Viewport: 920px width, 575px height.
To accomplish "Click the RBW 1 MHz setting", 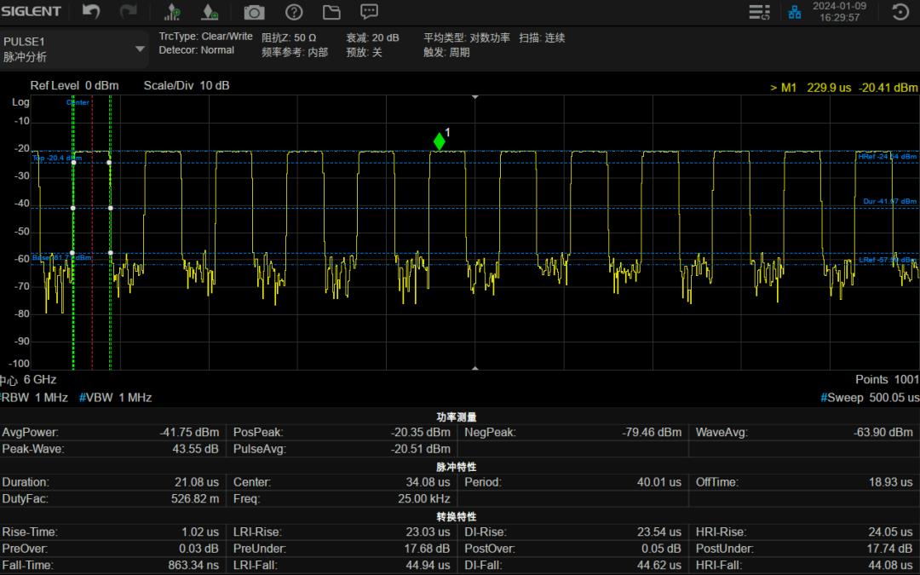I will click(x=35, y=398).
